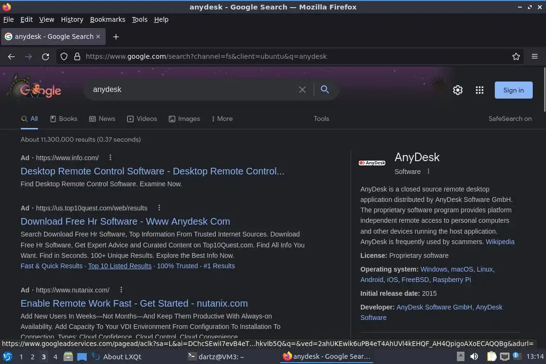The height and width of the screenshot is (364, 546).
Task: Launch the file manager from taskbar
Action: 68,356
